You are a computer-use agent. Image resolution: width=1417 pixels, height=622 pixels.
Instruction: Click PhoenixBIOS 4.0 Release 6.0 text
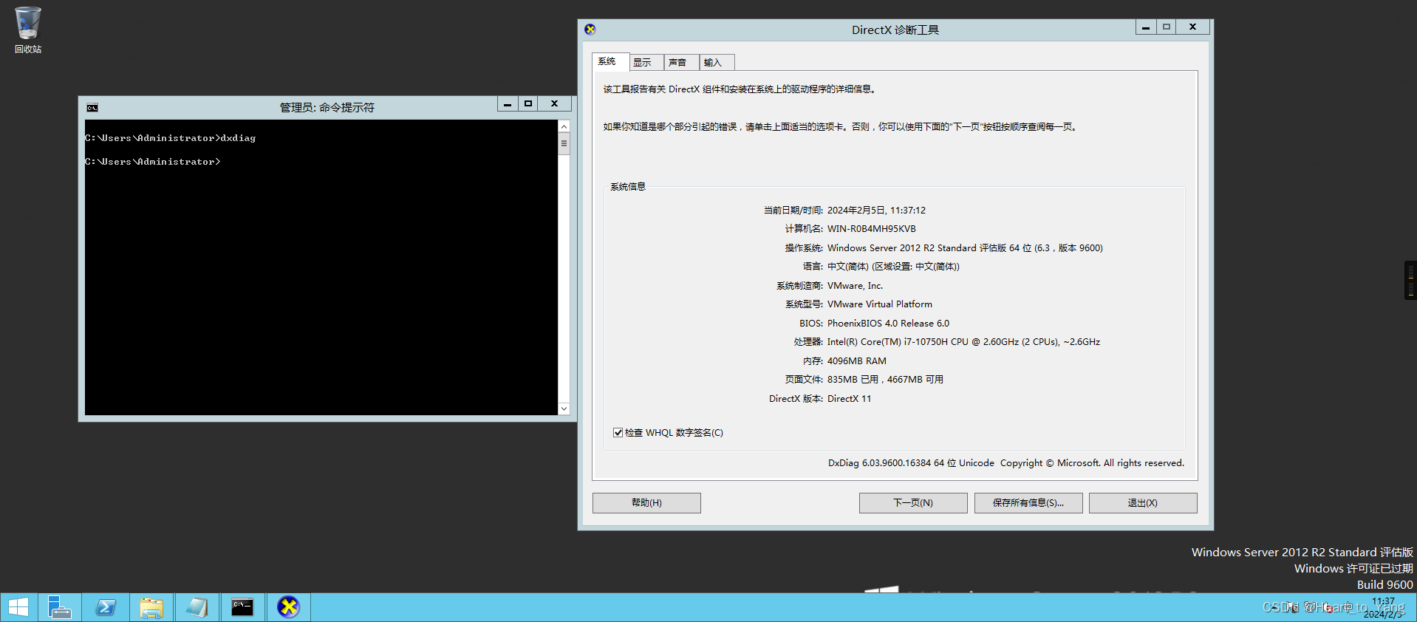[888, 324]
